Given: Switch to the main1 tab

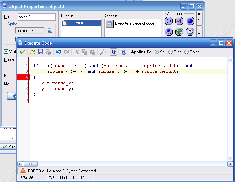Looking at the screenshot, I should pos(199,32).
